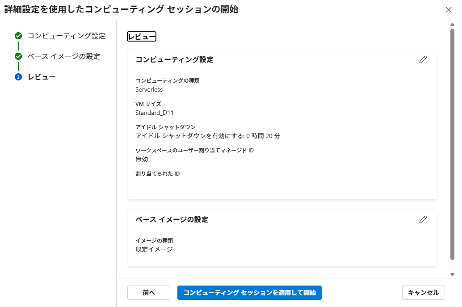Edit コンピューティング設定 with the pencil icon

click(423, 59)
